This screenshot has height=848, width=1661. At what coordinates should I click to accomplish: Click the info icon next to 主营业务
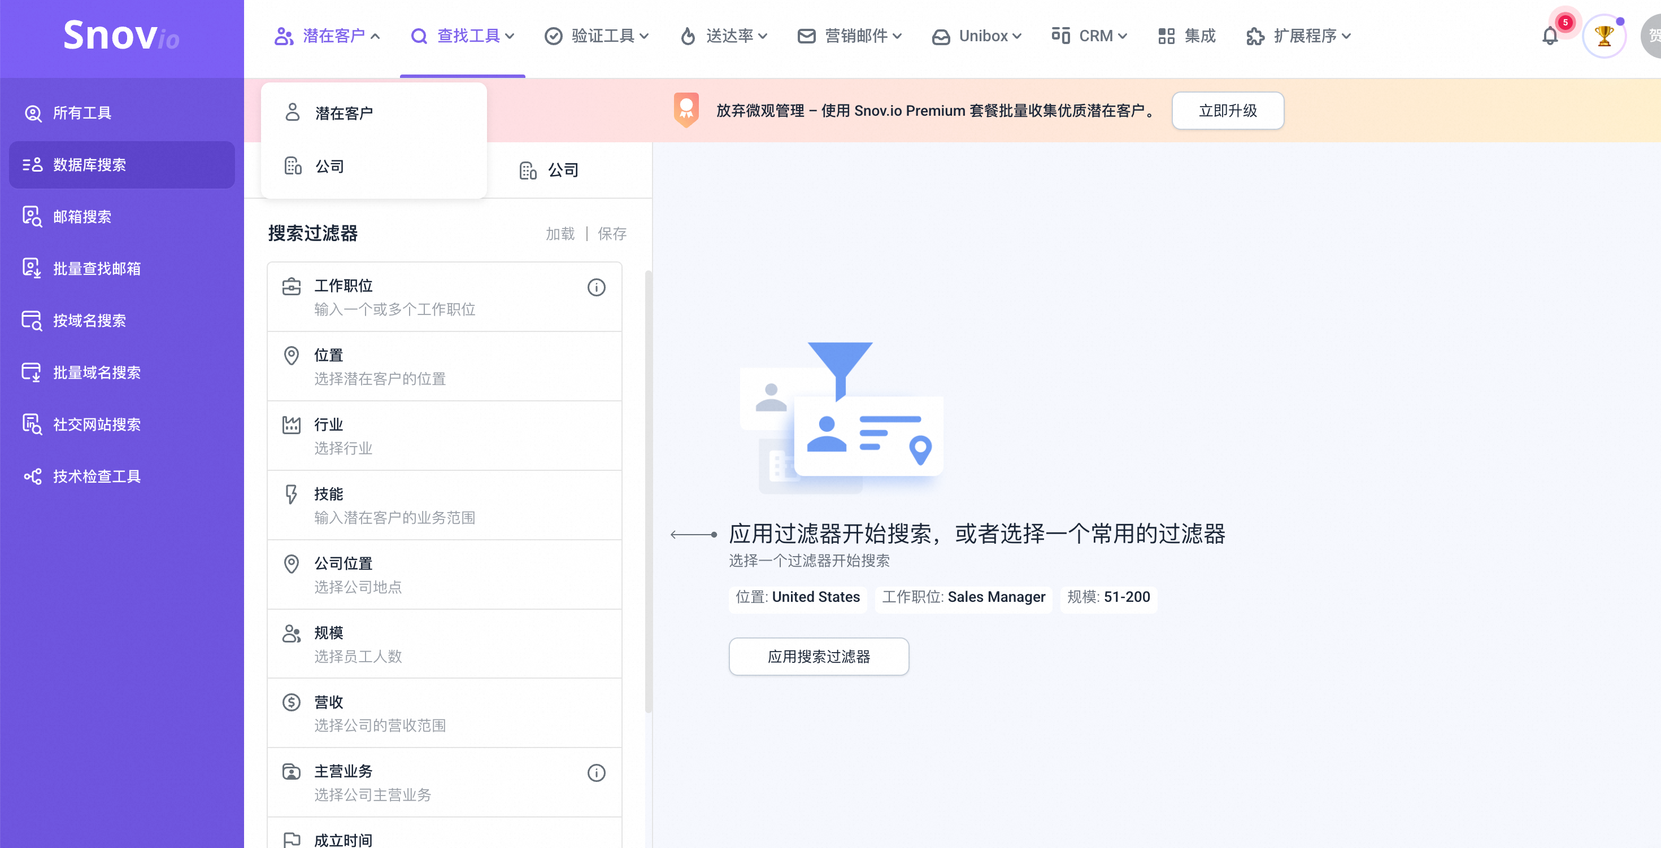(x=597, y=772)
